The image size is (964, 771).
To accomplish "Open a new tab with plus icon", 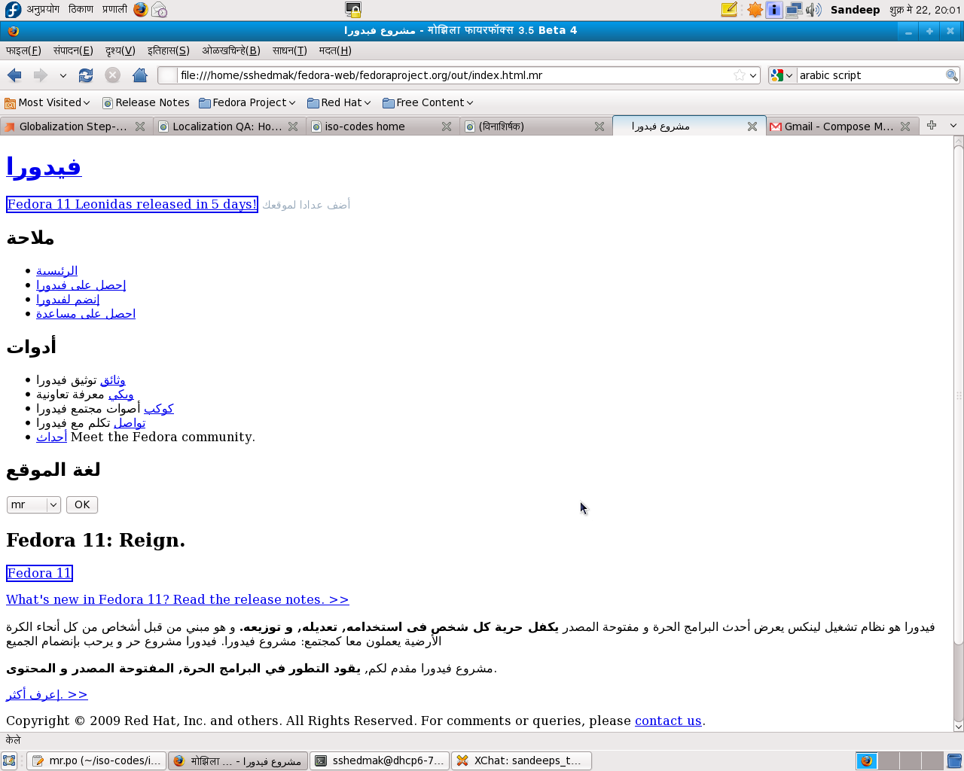I will pyautogui.click(x=932, y=126).
